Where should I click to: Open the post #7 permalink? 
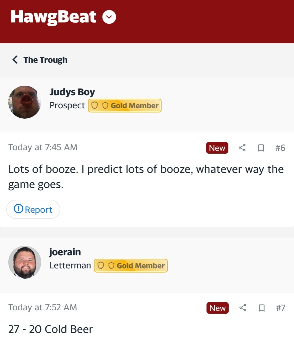pos(281,308)
